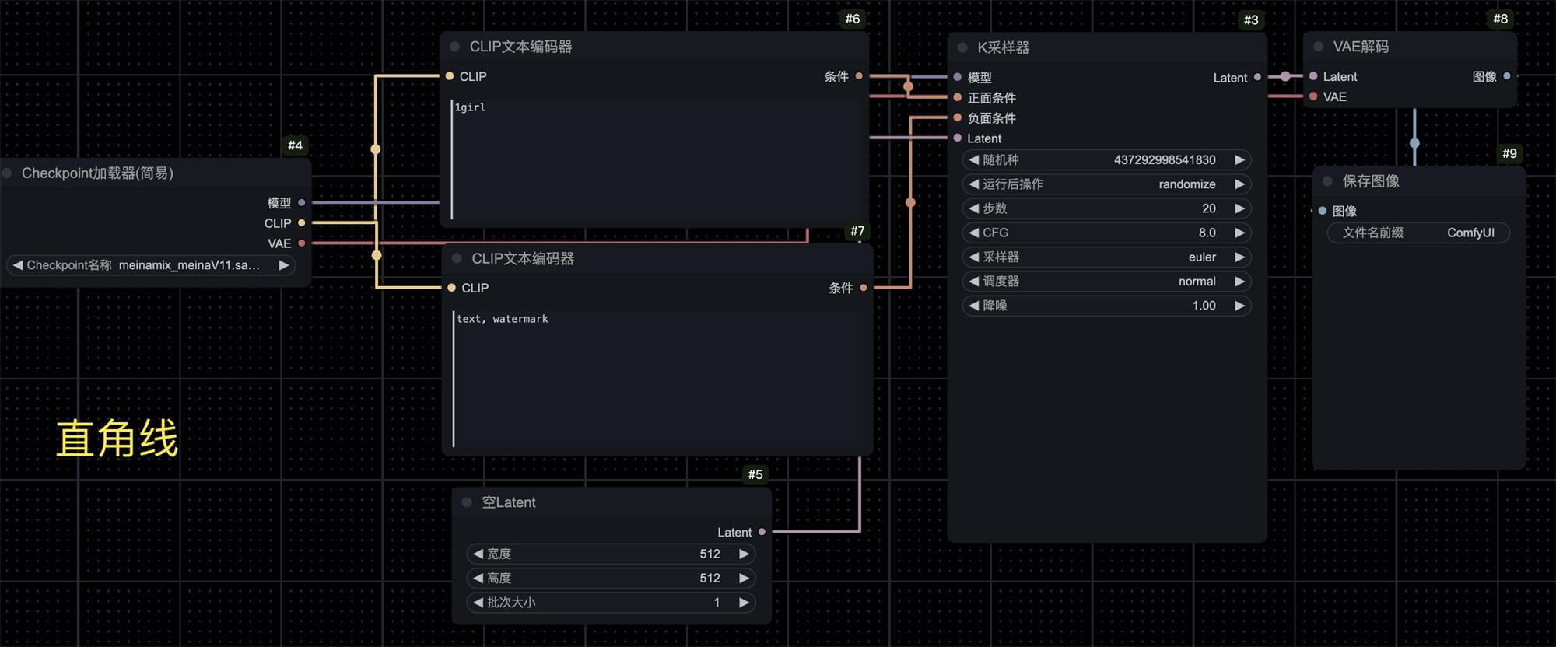Click the 图像 output port on VAE解码
This screenshot has height=647, width=1556.
pos(1507,76)
